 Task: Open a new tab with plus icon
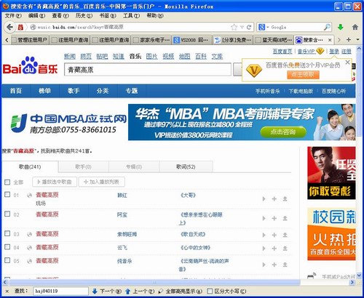pyautogui.click(x=349, y=40)
